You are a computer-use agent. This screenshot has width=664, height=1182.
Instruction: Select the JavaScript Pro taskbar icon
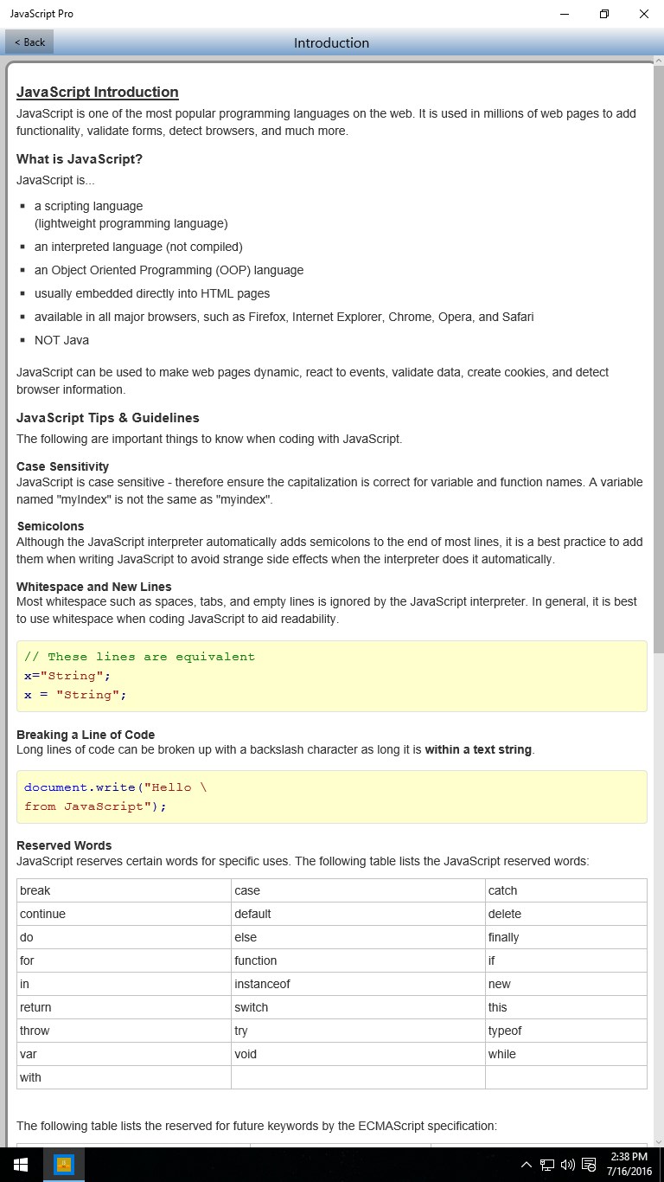point(64,1165)
